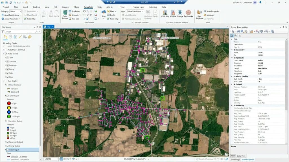Click the Risk icon in Asset group
289x162 pixels.
point(44,14)
